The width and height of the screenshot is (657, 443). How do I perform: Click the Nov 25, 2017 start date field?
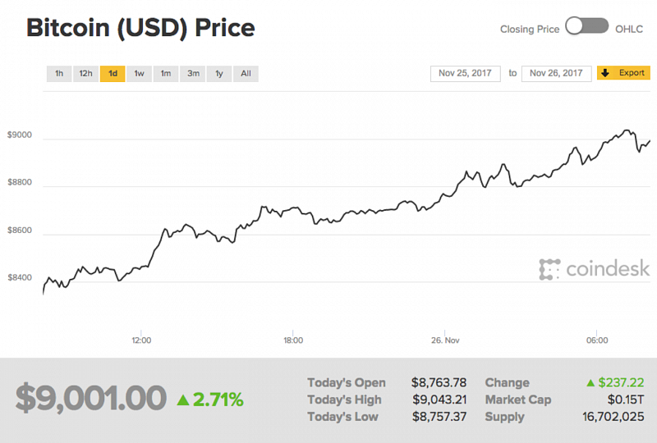465,73
